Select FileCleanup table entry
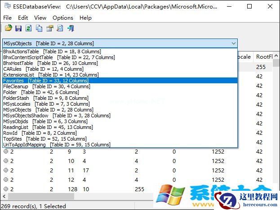Image resolution: width=280 pixels, height=210 pixels. [120, 86]
